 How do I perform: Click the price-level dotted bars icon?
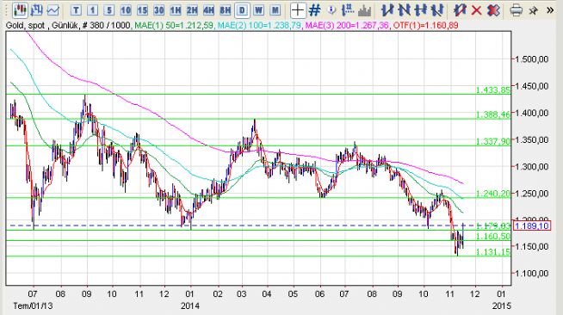(x=348, y=10)
